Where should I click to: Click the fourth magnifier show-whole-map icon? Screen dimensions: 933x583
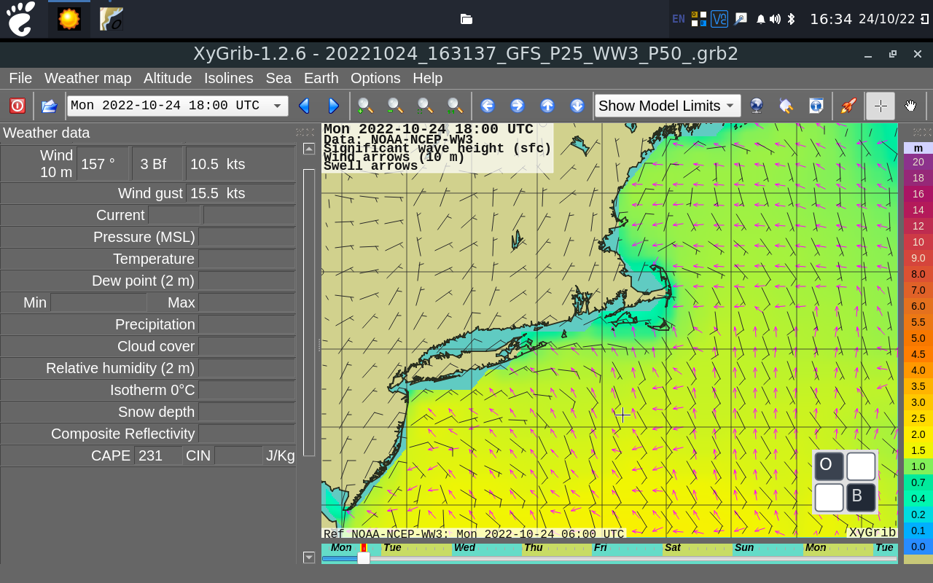[x=455, y=106]
